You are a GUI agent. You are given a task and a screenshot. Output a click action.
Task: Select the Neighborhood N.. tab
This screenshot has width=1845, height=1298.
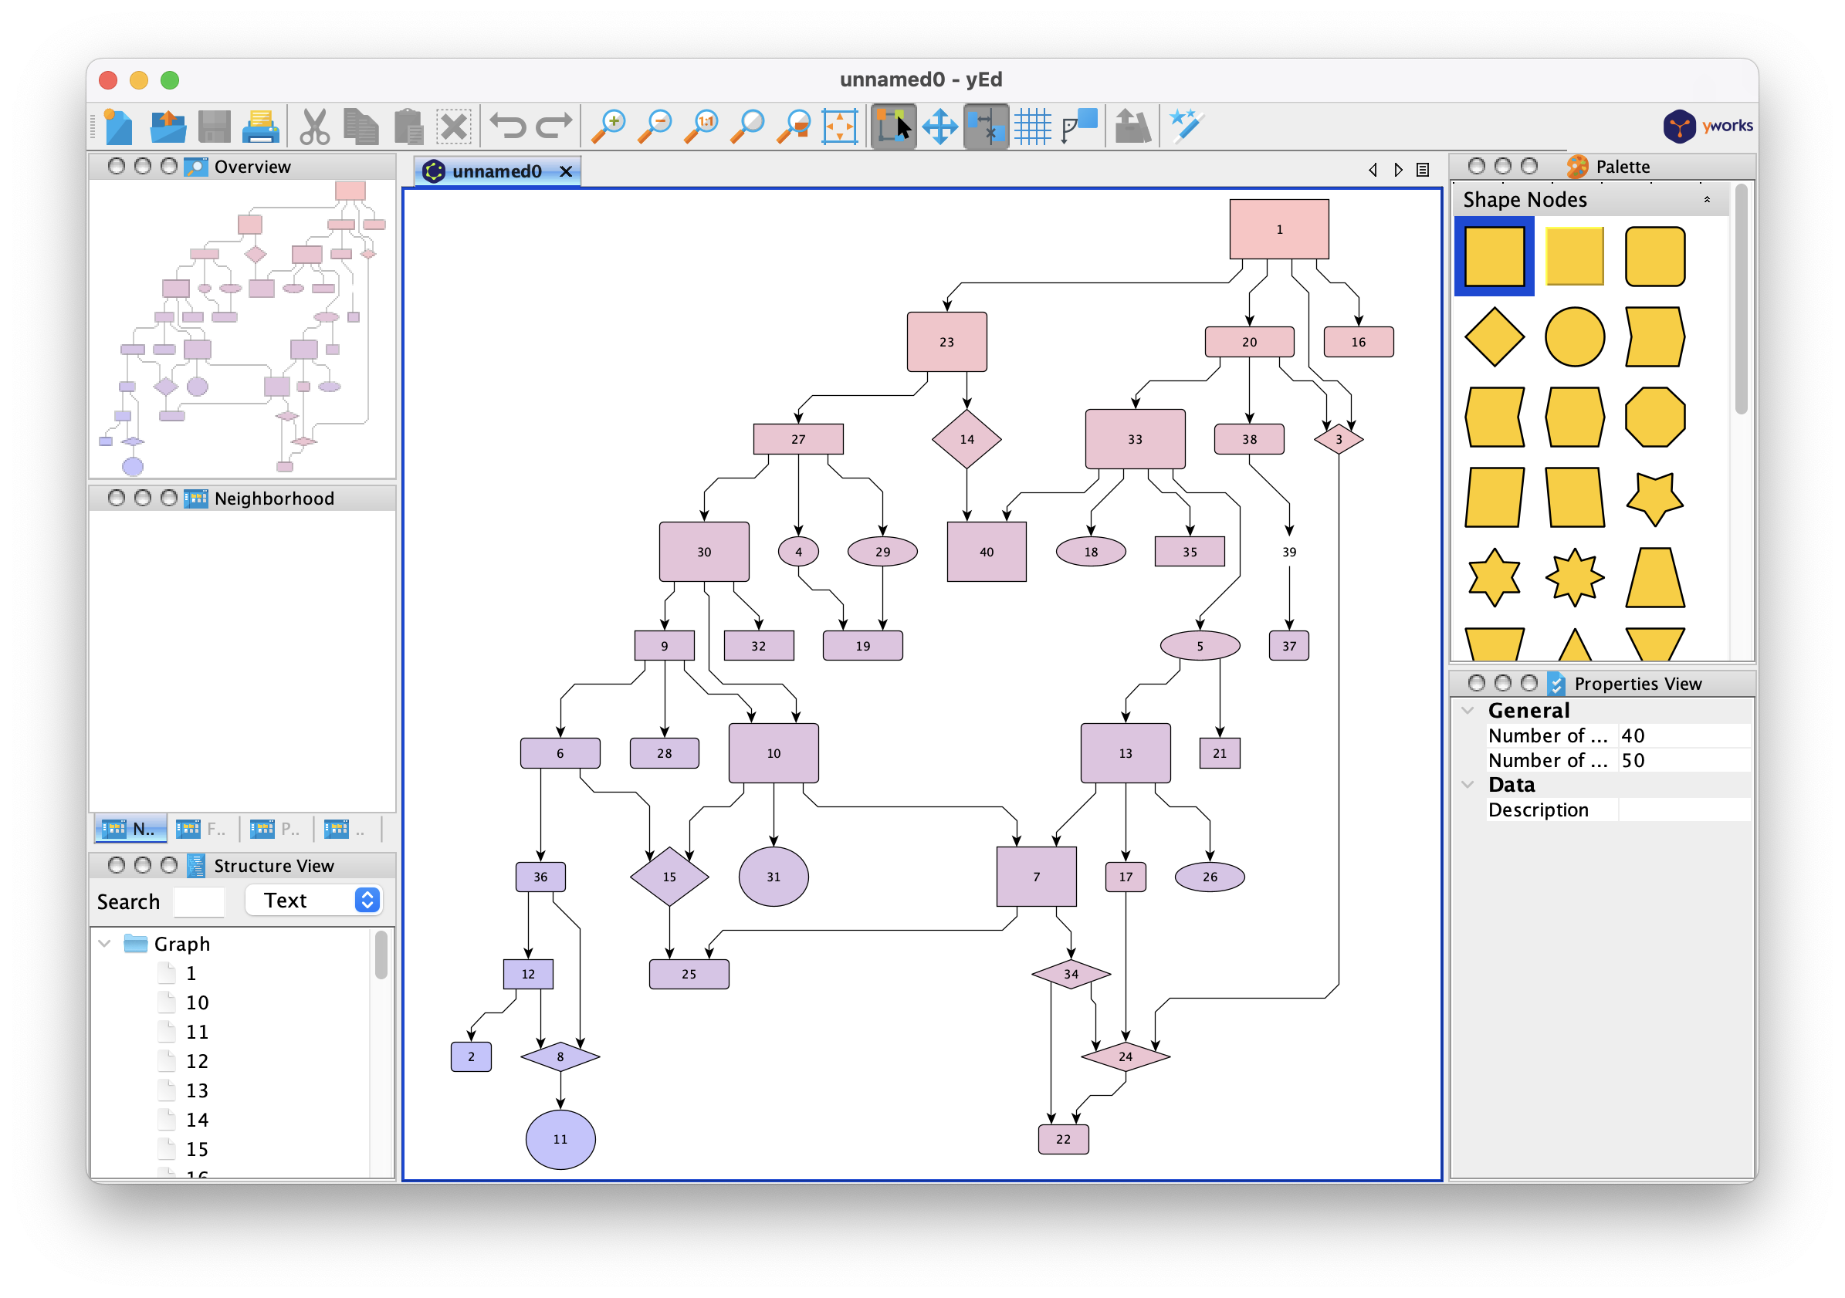coord(131,829)
